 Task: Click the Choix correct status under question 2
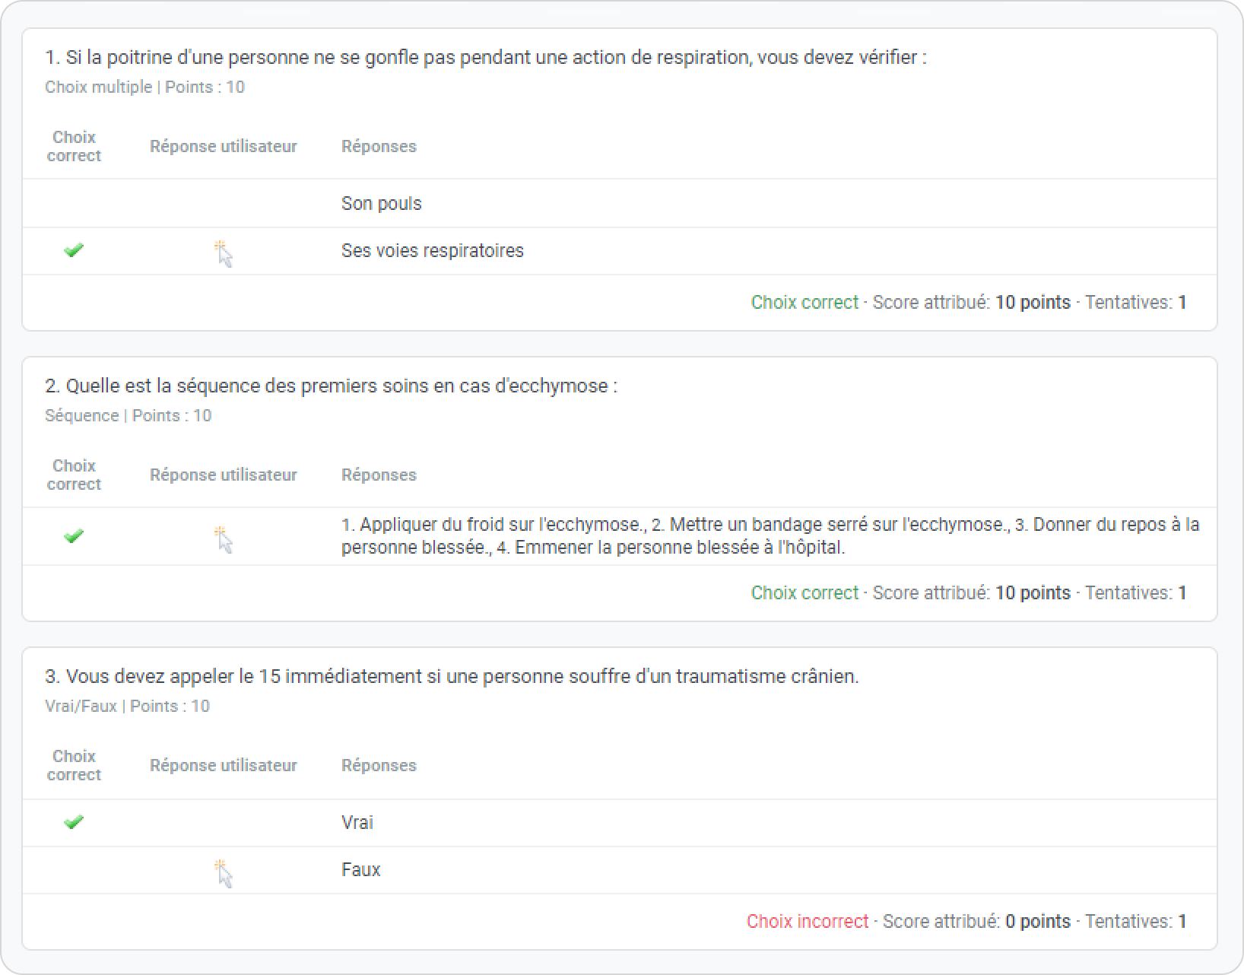[804, 592]
